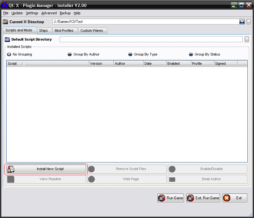Open the Web Page button

pos(127,179)
